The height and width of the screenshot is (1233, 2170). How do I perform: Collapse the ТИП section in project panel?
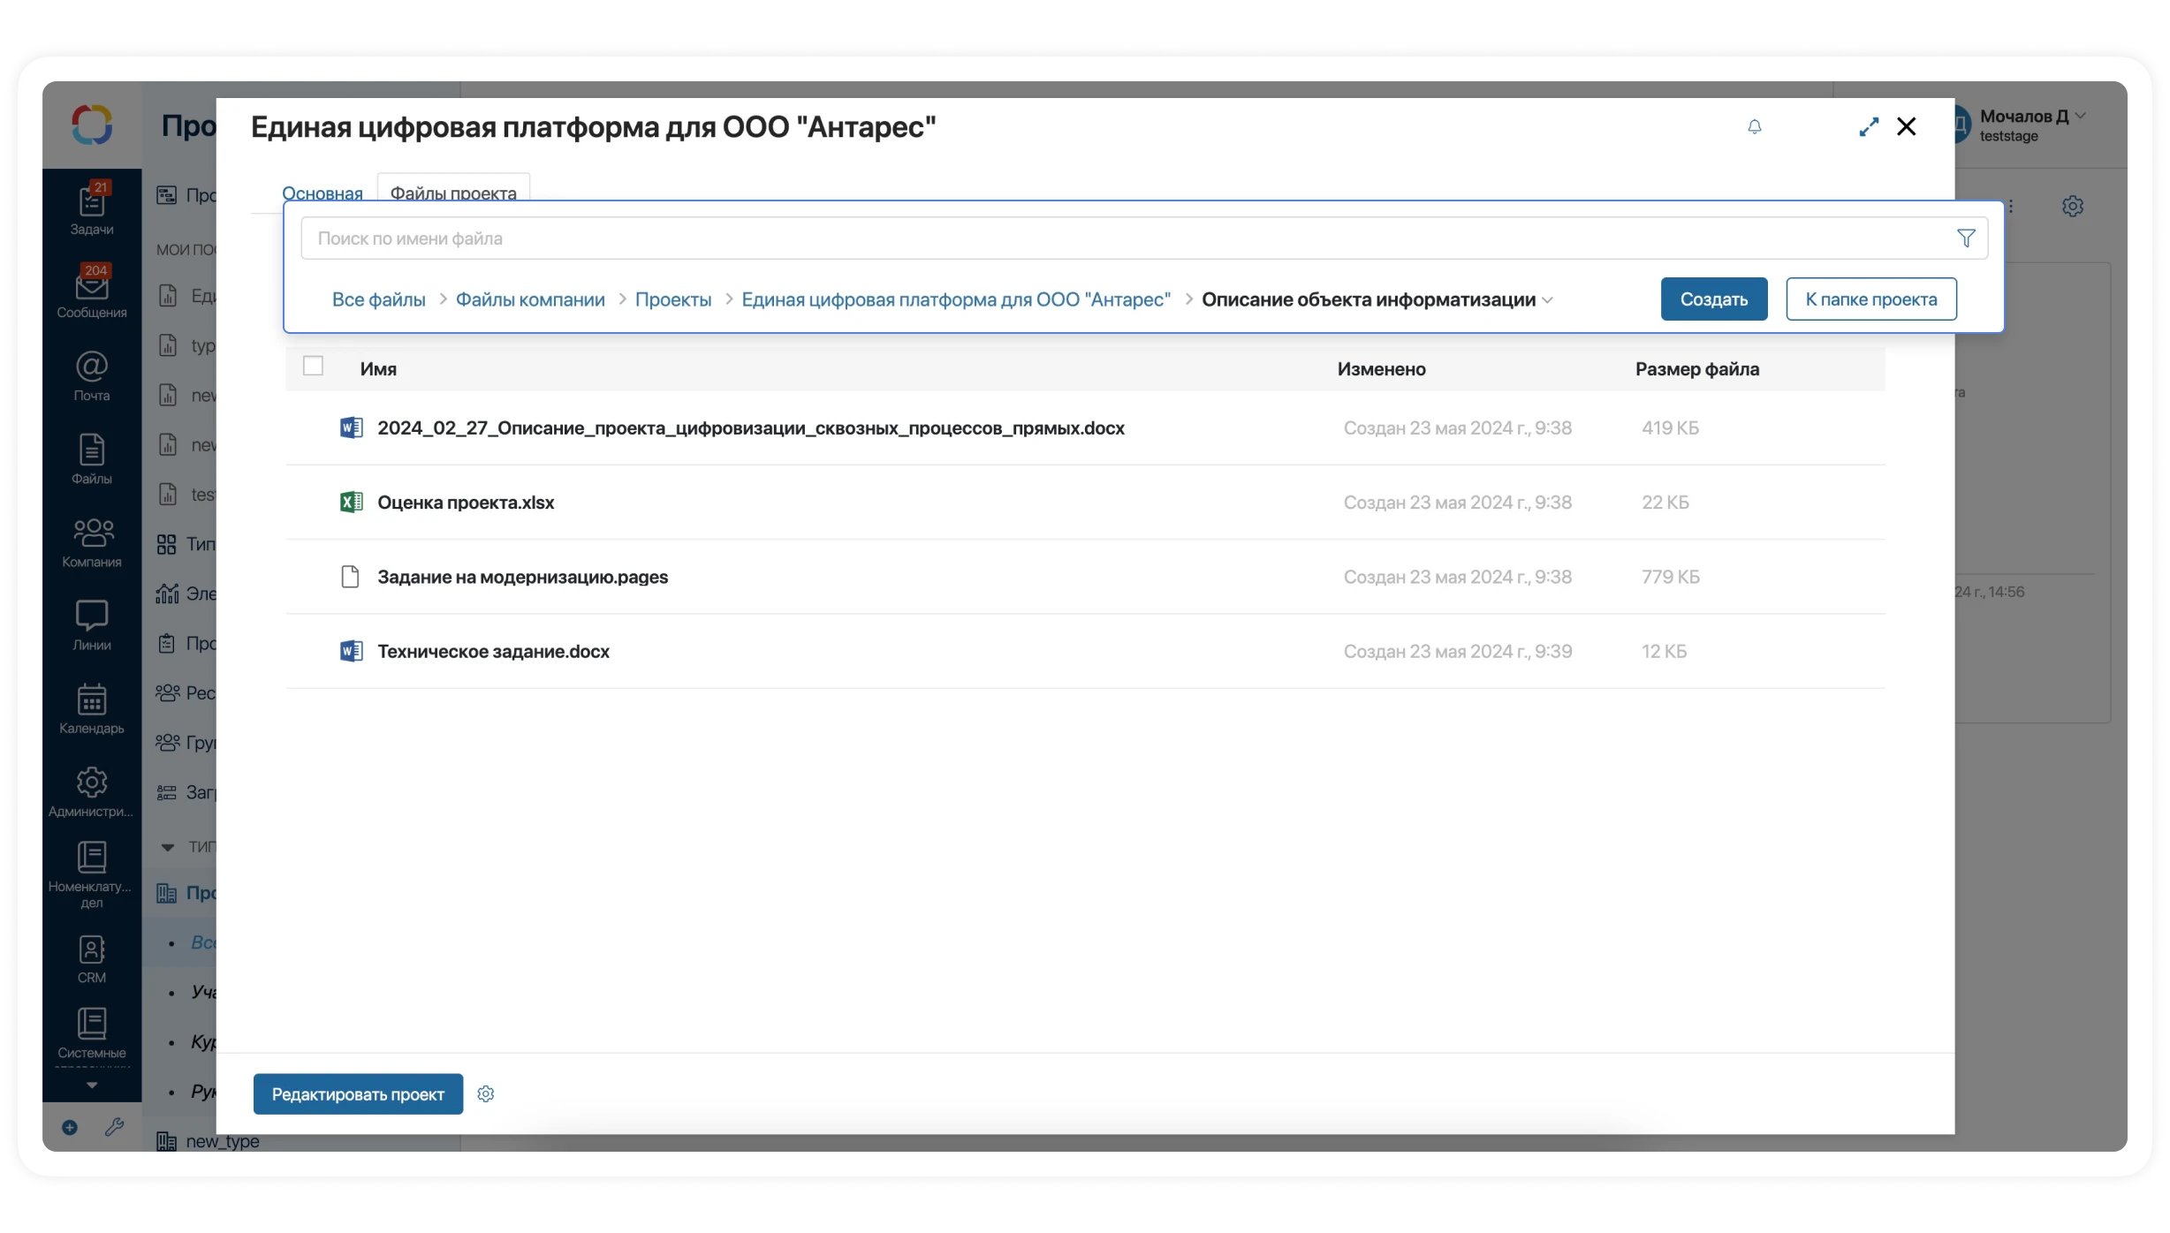coord(168,845)
